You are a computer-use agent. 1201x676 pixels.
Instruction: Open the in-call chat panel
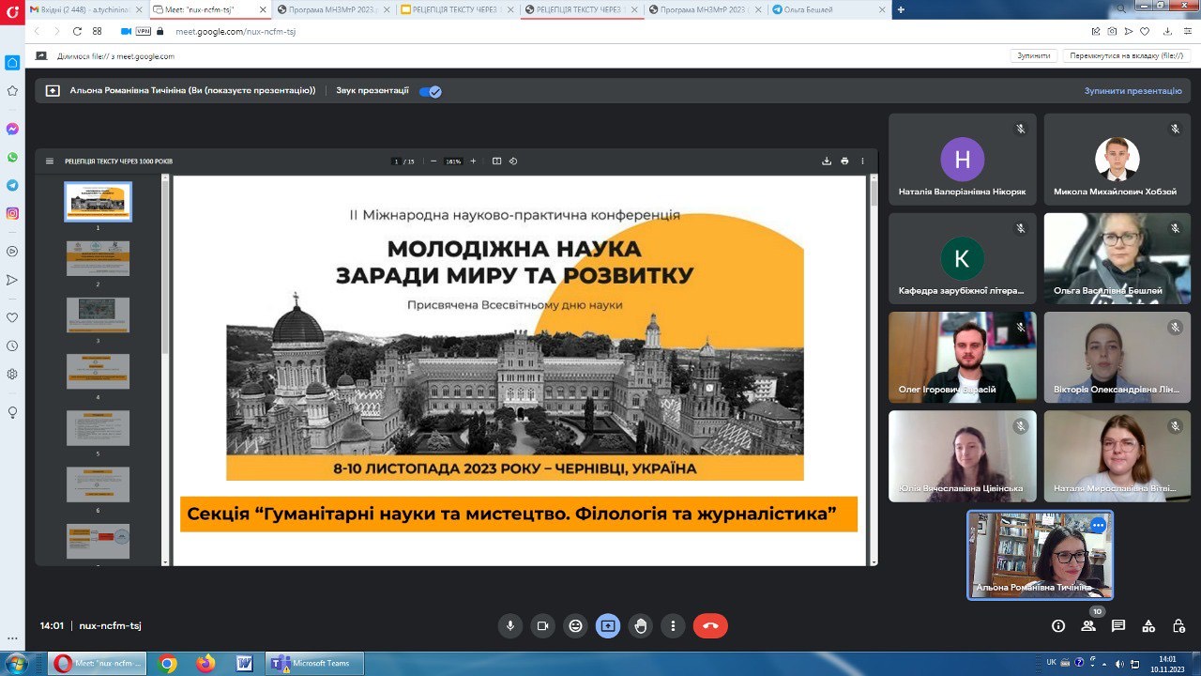tap(1118, 625)
